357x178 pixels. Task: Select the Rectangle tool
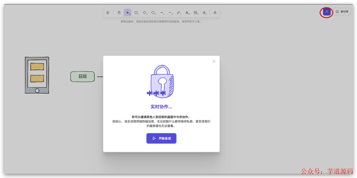click(136, 13)
